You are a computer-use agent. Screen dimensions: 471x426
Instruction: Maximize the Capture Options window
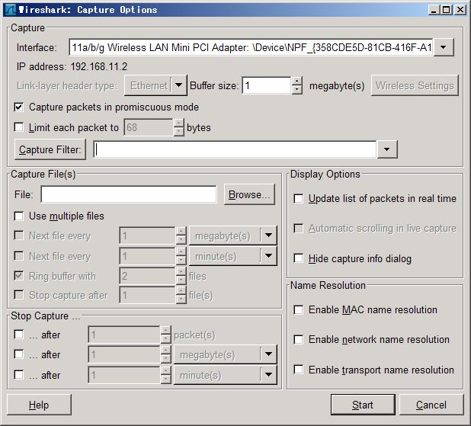(x=447, y=10)
